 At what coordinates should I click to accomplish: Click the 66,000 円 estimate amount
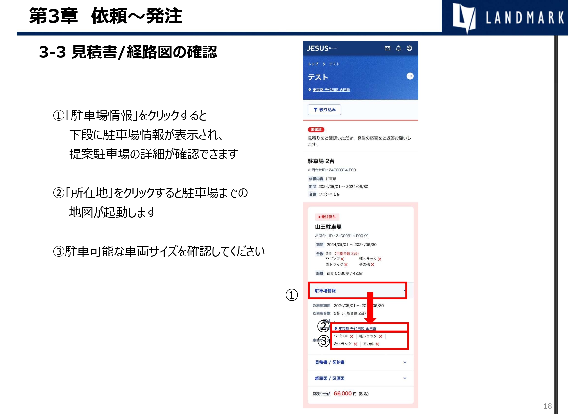(345, 394)
